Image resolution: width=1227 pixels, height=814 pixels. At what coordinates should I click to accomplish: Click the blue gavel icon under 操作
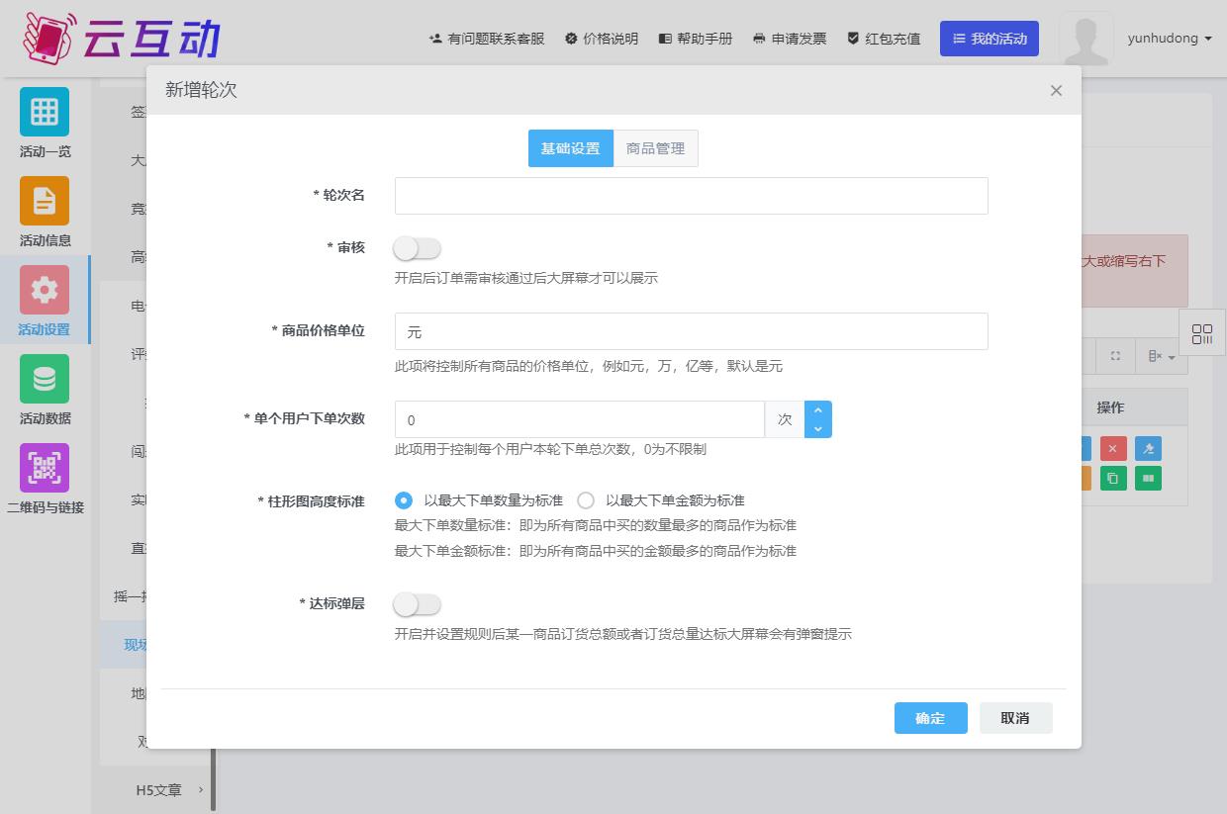click(1148, 449)
